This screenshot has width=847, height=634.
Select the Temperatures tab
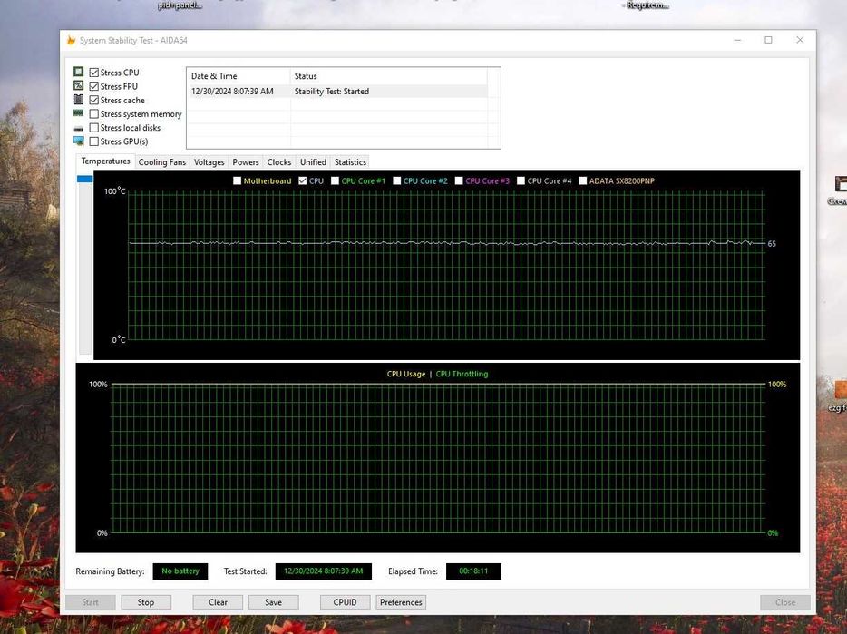tap(106, 161)
